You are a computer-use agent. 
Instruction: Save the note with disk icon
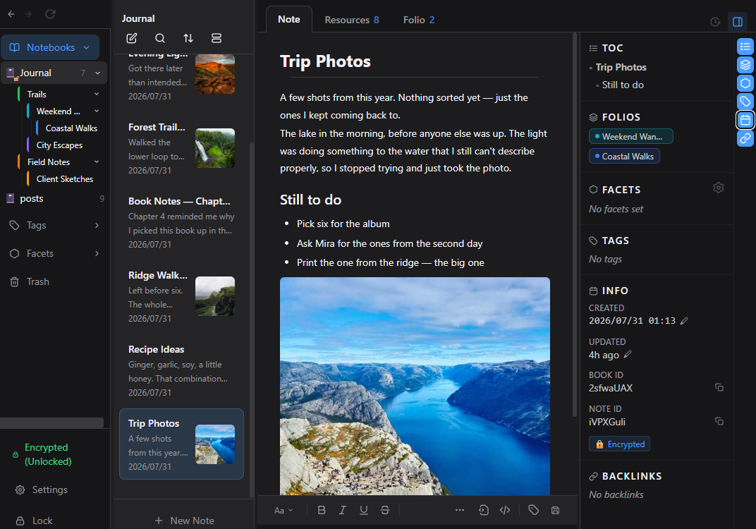[556, 510]
